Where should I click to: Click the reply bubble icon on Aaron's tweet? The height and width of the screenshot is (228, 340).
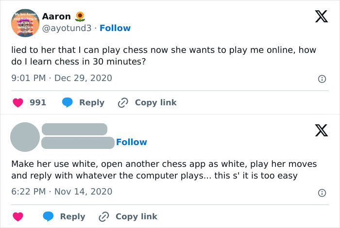tap(68, 102)
